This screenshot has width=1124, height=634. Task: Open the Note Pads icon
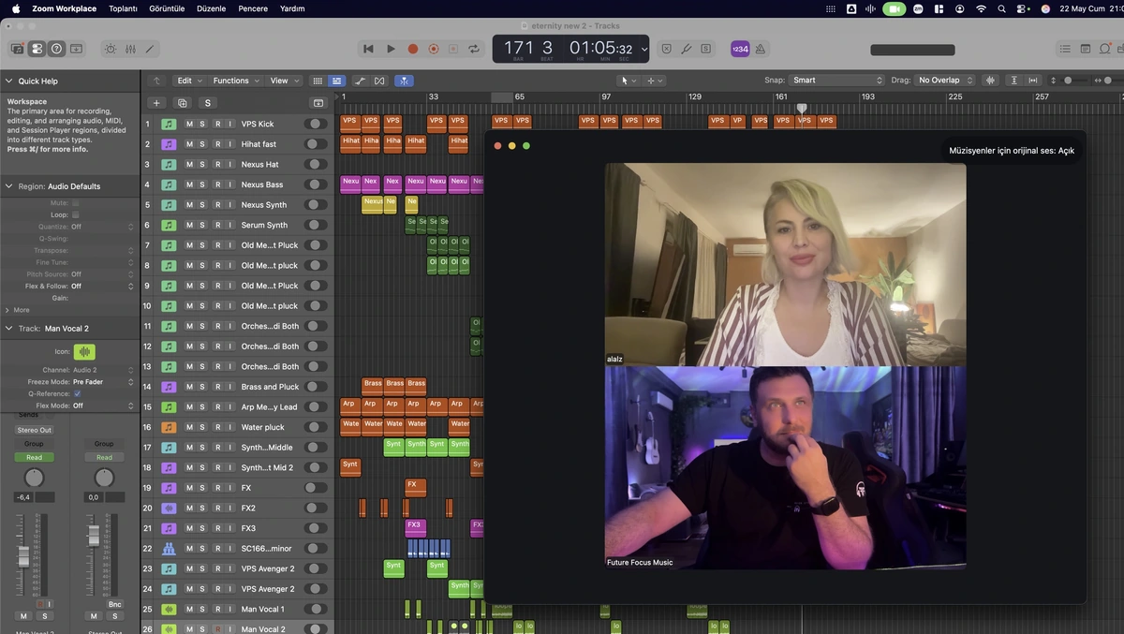(1086, 49)
